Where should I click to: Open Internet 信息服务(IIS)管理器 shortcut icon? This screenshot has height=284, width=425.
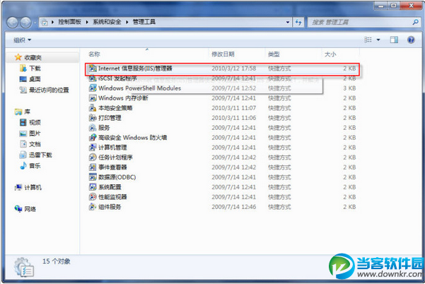click(93, 69)
